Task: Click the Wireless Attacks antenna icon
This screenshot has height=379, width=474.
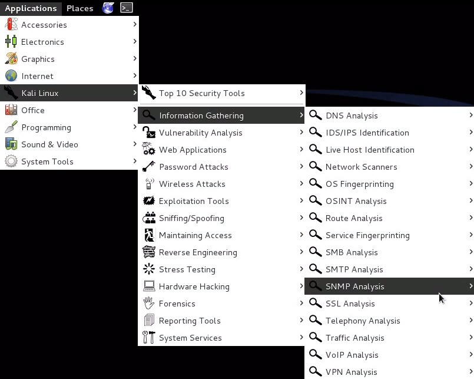Action: [x=149, y=183]
